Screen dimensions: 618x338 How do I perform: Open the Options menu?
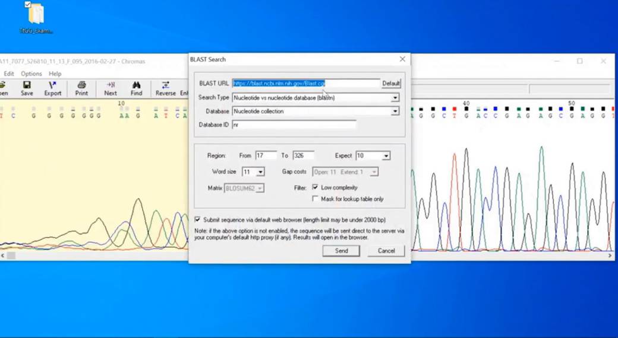click(x=31, y=74)
